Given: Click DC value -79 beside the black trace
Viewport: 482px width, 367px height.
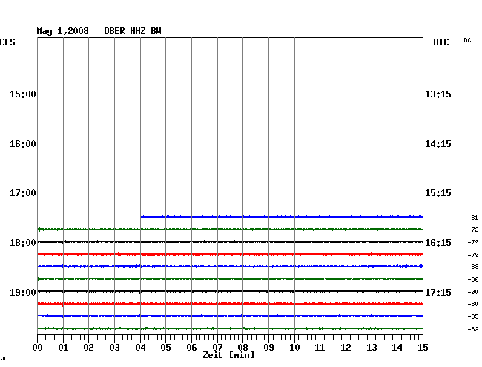Looking at the screenshot, I should point(473,242).
